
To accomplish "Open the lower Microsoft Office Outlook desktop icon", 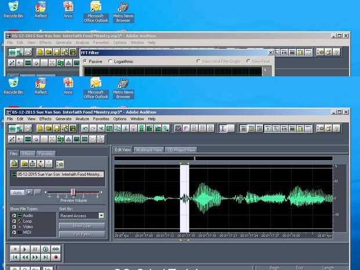I will 96,88.
